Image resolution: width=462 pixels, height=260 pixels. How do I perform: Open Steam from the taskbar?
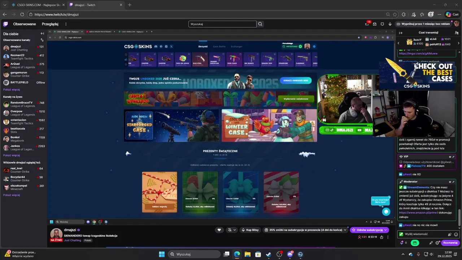269,254
